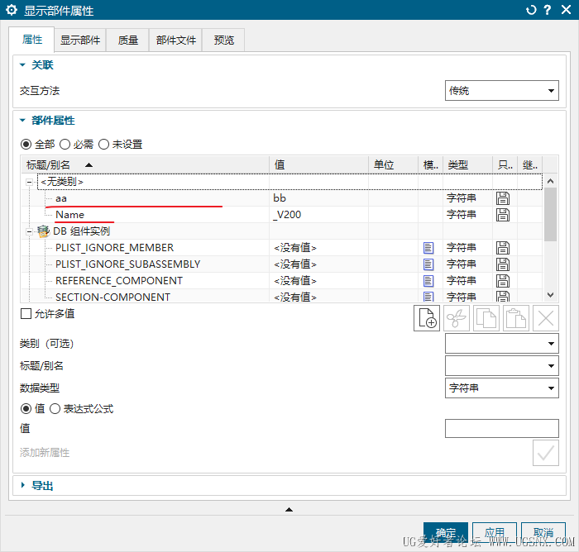This screenshot has height=552, width=579.
Task: Click the 取消 button
Action: click(543, 532)
